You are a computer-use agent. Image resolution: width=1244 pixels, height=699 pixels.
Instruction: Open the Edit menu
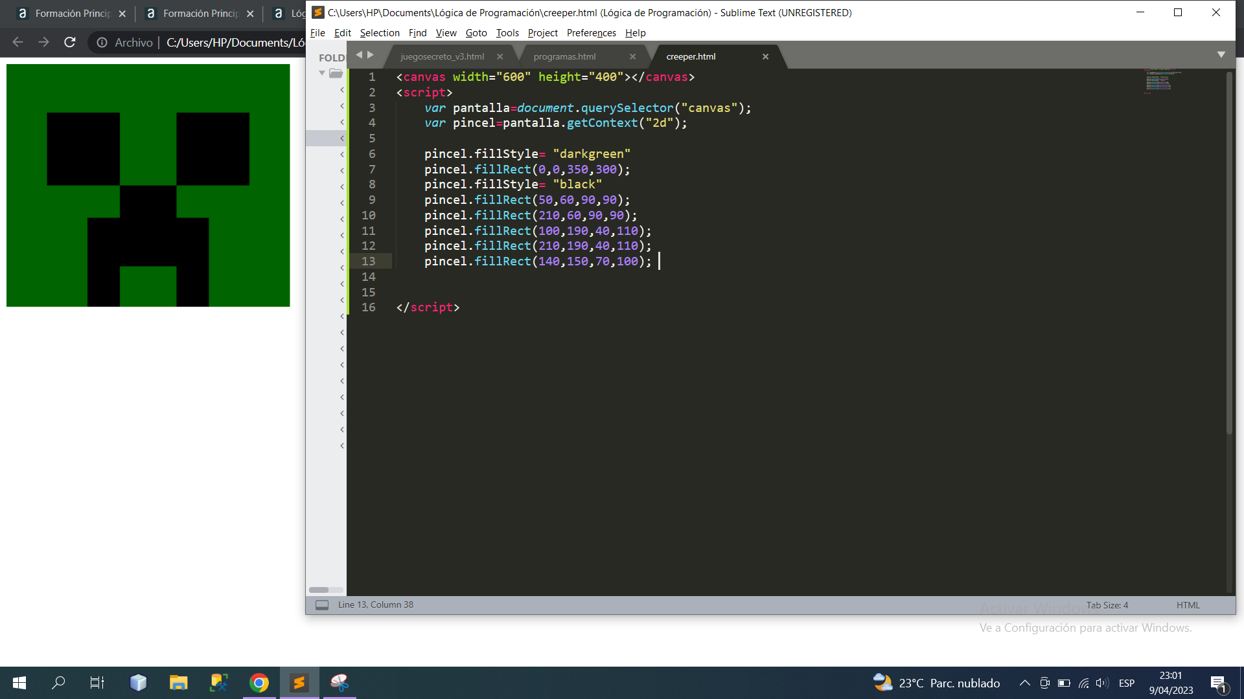(342, 33)
